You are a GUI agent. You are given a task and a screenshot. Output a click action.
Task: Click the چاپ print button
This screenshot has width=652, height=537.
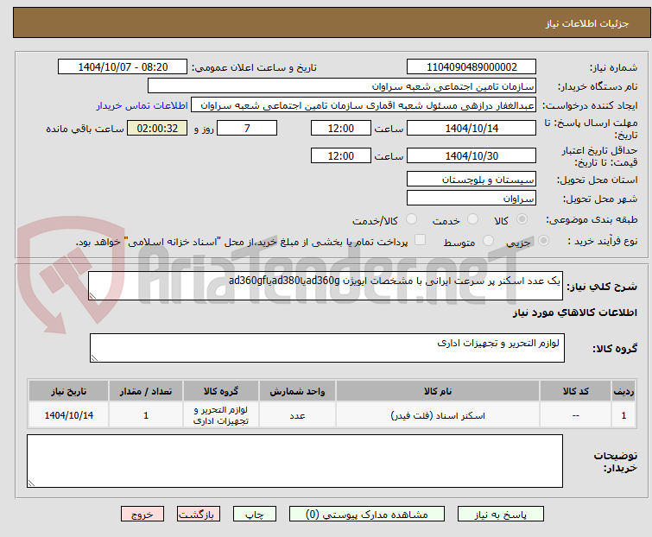pyautogui.click(x=254, y=515)
